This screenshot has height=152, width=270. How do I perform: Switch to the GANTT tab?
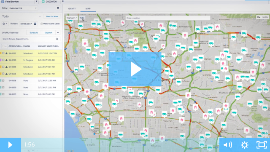pyautogui.click(x=72, y=8)
